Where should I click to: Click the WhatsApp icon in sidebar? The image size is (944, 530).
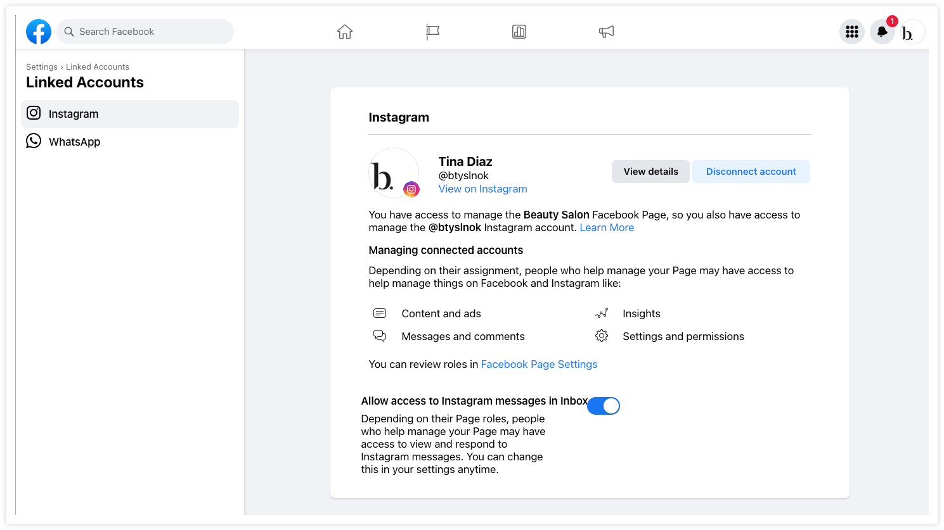(34, 141)
